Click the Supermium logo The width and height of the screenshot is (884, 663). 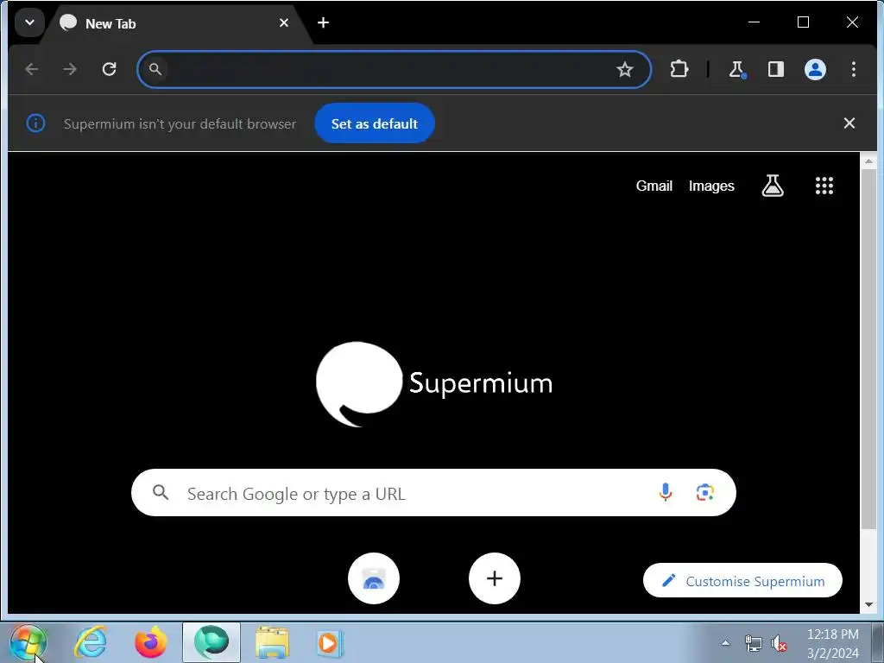tap(434, 383)
